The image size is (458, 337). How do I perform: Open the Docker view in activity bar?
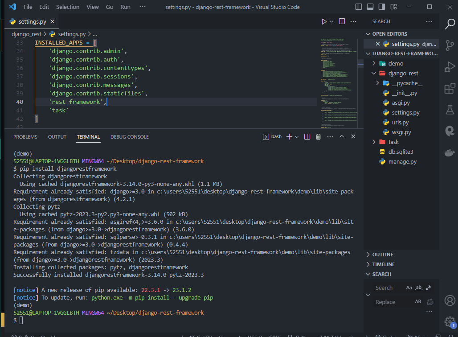click(x=450, y=152)
